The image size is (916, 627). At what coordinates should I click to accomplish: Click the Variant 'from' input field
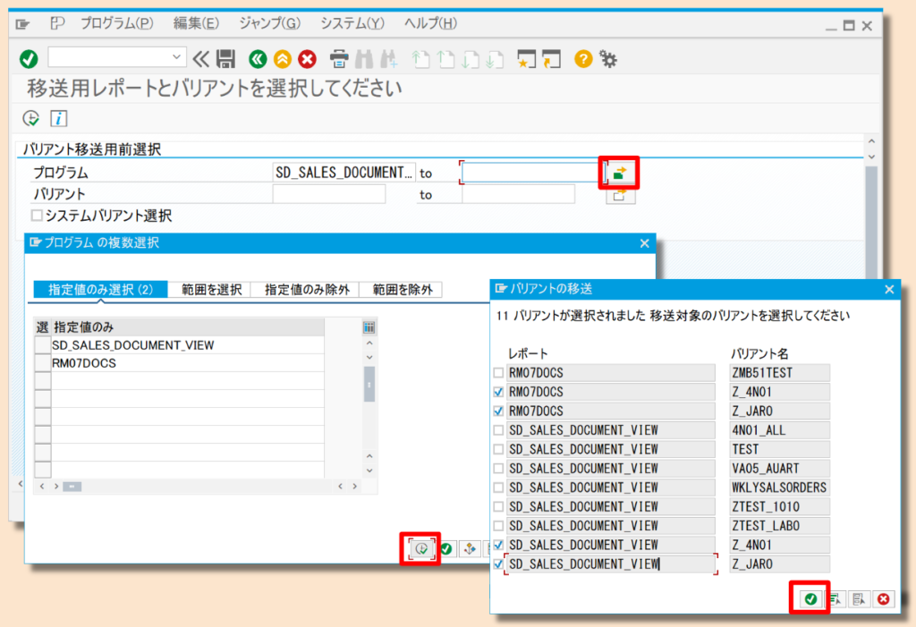pos(329,195)
